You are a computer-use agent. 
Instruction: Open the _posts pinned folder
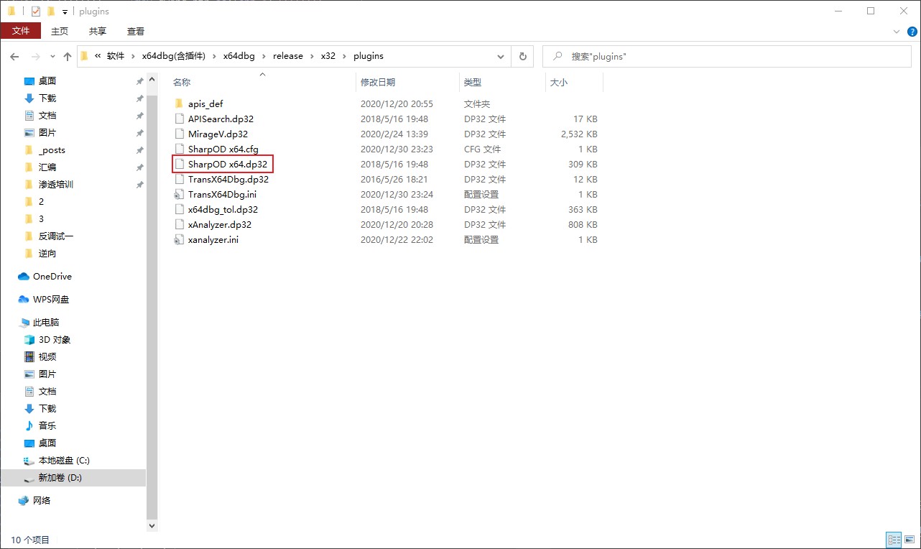tap(52, 150)
